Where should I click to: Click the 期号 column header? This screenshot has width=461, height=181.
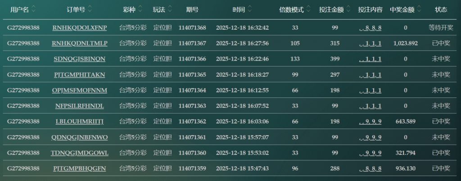192,9
